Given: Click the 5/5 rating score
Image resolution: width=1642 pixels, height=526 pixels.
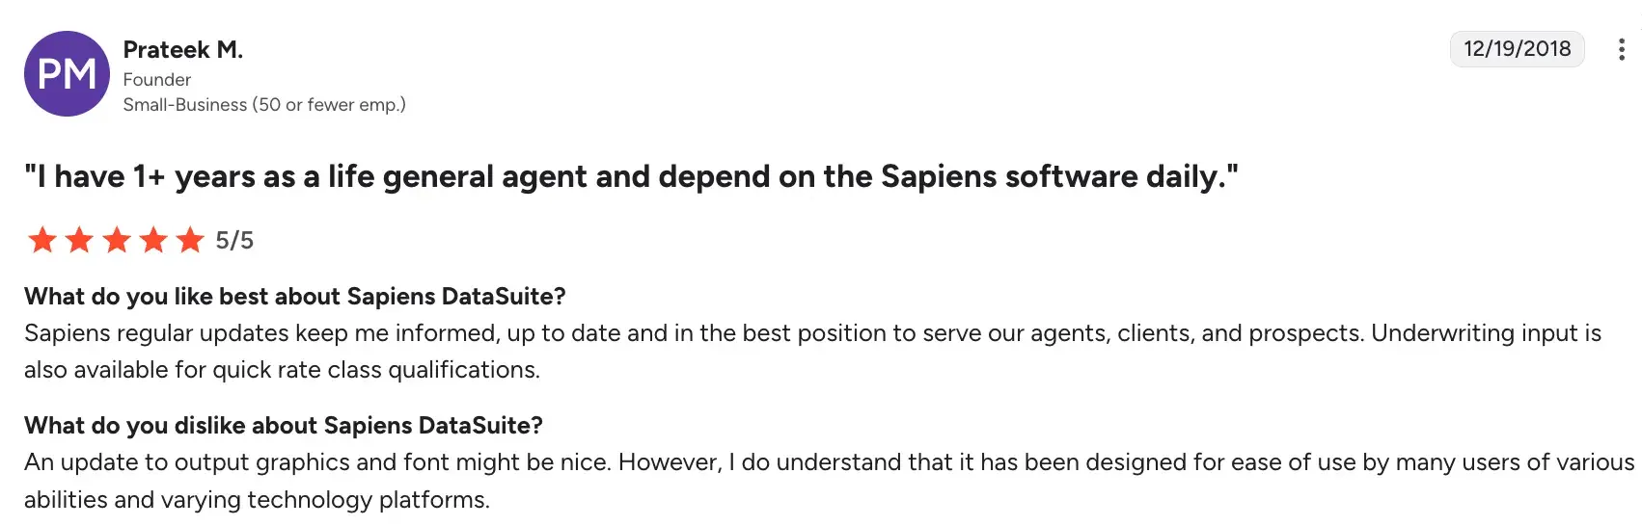Looking at the screenshot, I should tap(234, 240).
